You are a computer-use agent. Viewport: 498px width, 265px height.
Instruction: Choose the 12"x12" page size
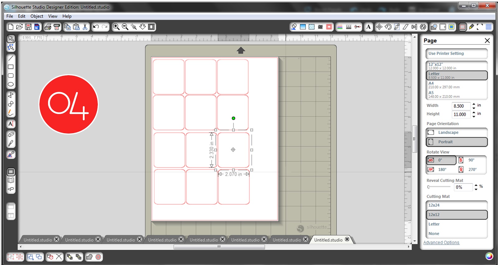click(457, 66)
